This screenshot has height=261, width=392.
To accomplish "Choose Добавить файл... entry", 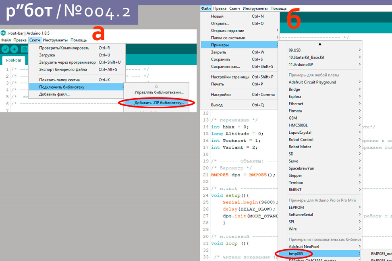I will pos(77,94).
